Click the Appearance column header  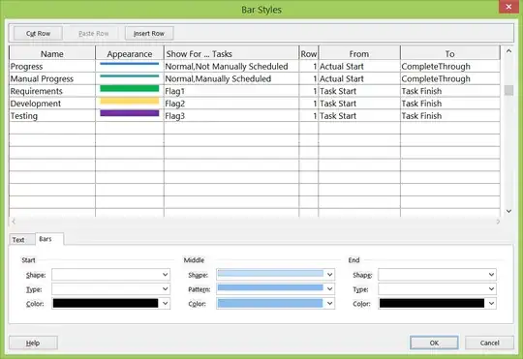(130, 53)
